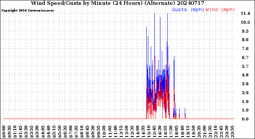255x139 pixels.
Task: Click the 0.0 y-axis value
Action: (x=245, y=119)
